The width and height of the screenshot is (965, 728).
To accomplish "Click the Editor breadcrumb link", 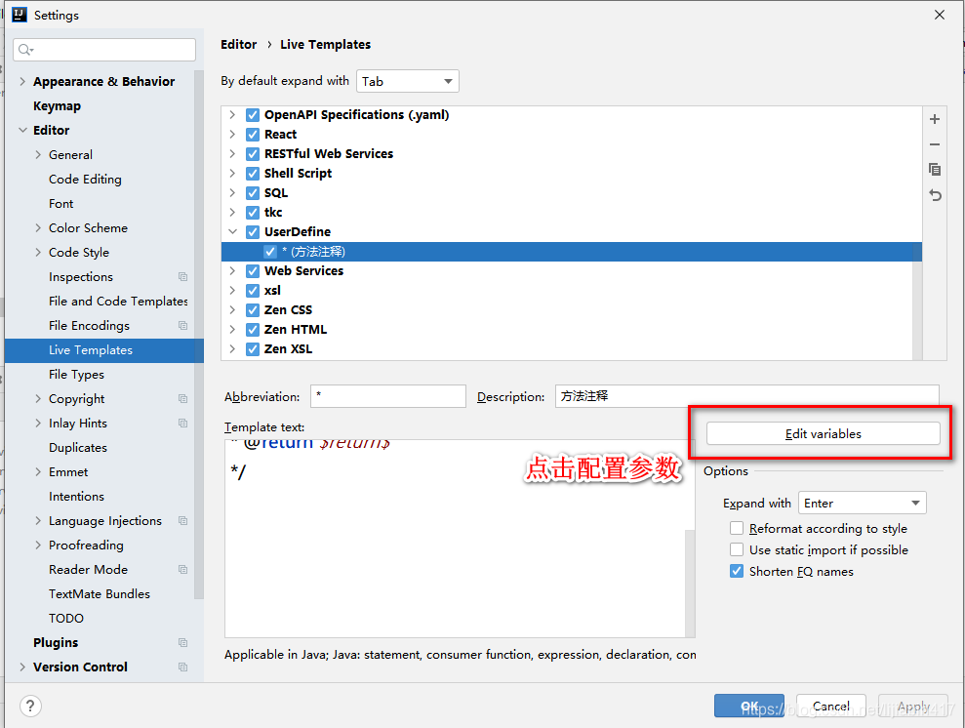I will (239, 44).
